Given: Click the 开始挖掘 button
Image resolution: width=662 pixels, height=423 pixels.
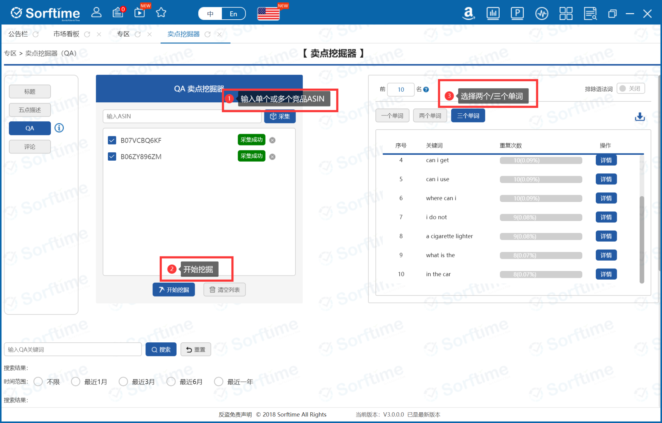Looking at the screenshot, I should pos(174,290).
